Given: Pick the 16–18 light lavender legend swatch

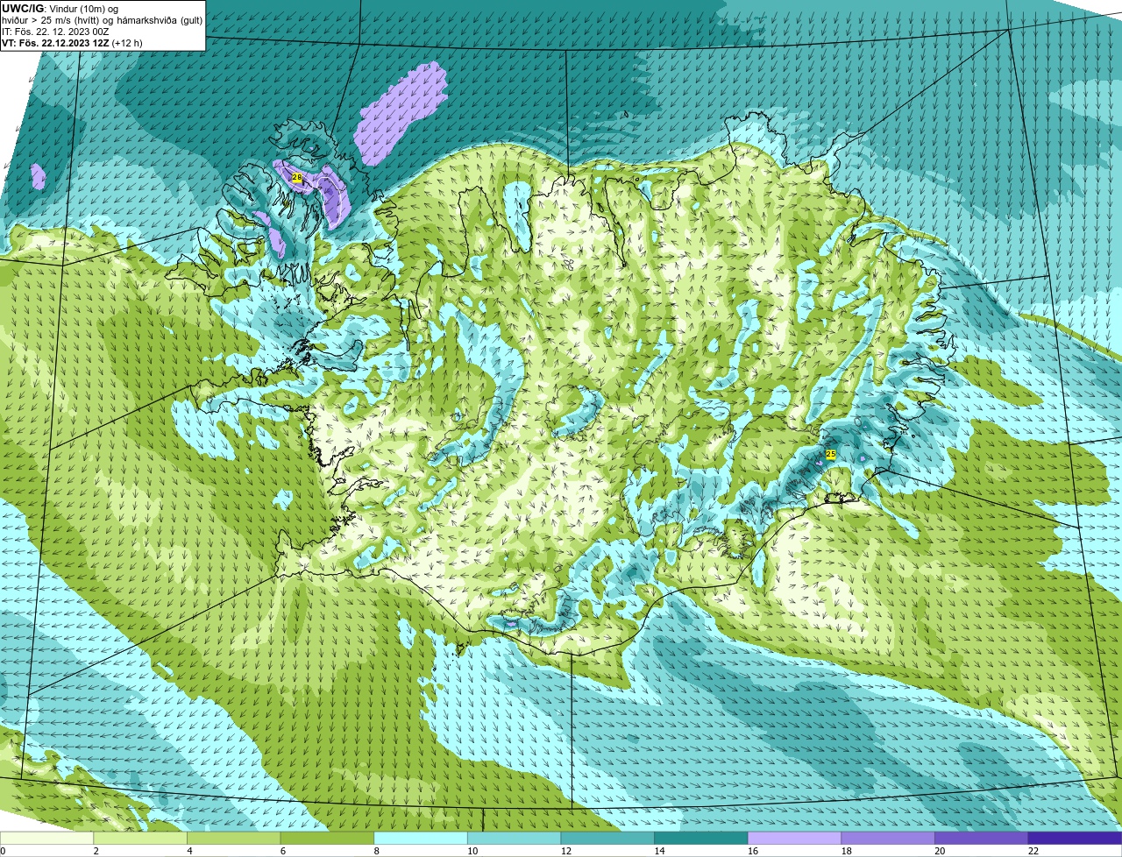Looking at the screenshot, I should tap(794, 838).
